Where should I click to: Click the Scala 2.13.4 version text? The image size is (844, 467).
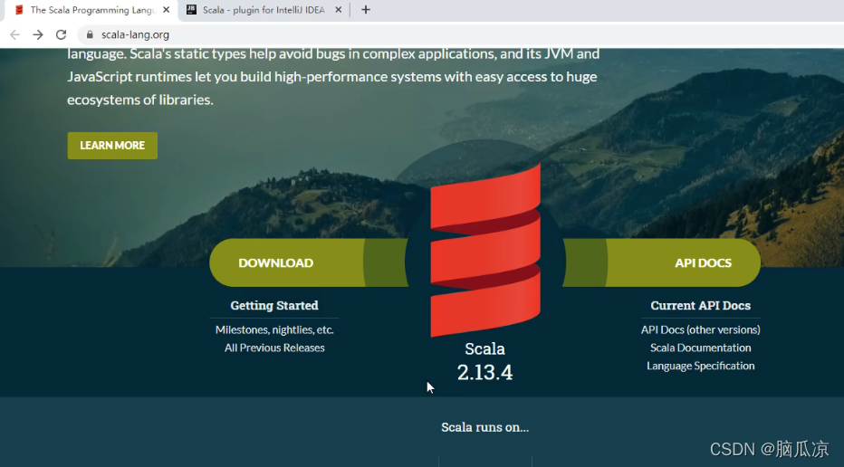485,361
